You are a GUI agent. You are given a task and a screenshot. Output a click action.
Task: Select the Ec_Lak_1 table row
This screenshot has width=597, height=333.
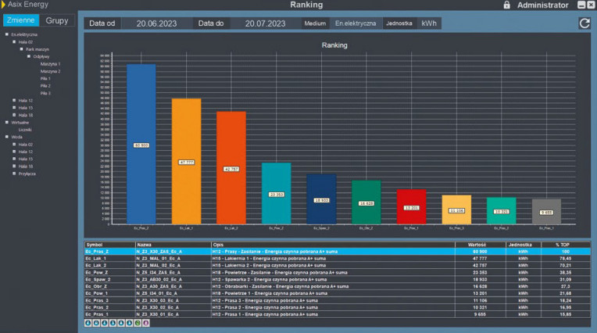pyautogui.click(x=338, y=258)
